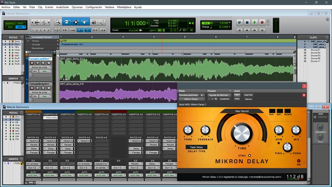Viewport: 332px width, 187px height.
Task: Open the GRID mode dropdown arrow
Action: click(x=24, y=27)
